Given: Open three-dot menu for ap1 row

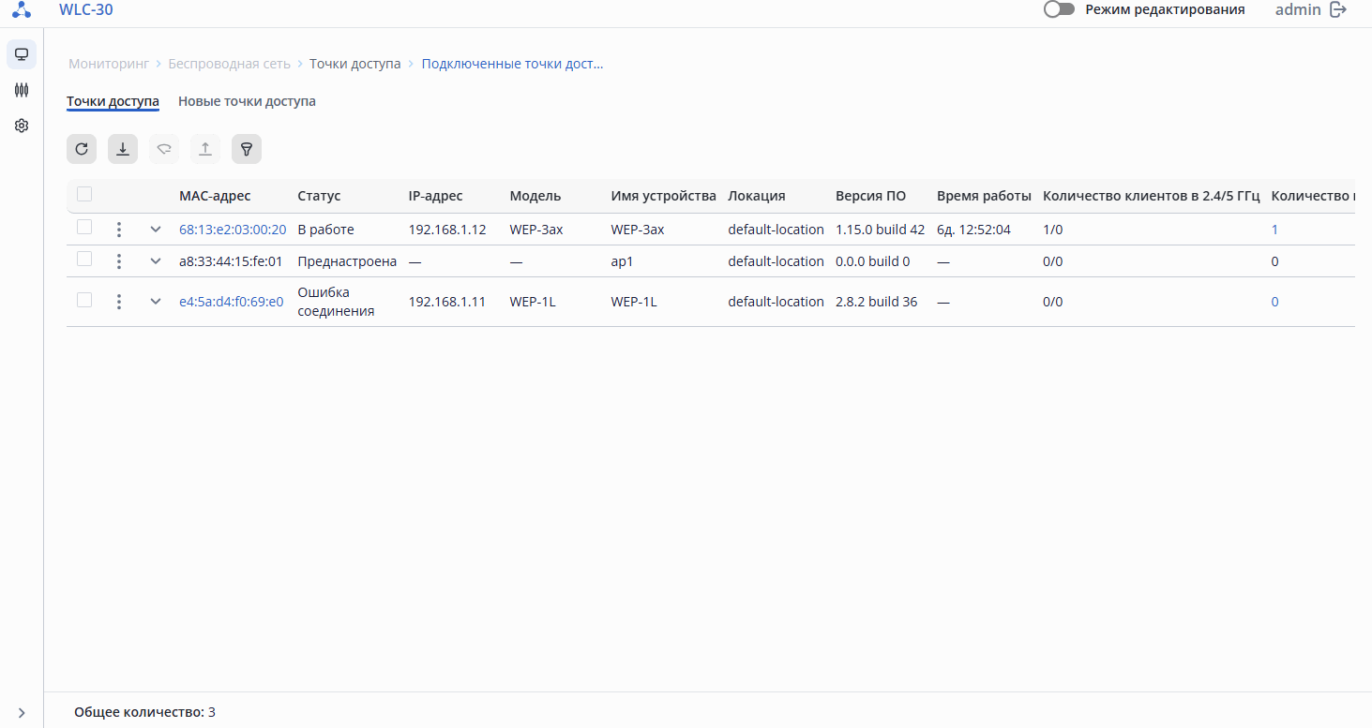Looking at the screenshot, I should coord(119,261).
